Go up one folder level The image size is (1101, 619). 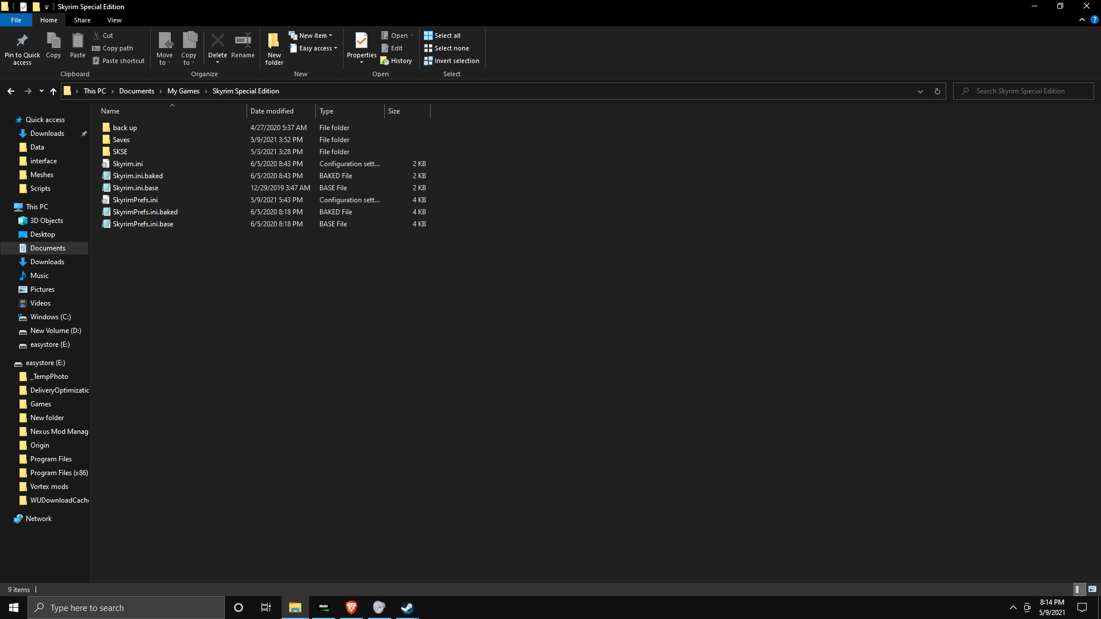(x=53, y=91)
